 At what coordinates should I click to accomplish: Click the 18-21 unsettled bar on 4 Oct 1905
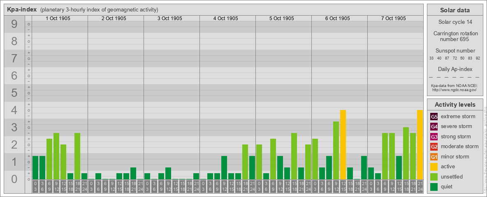[245, 162]
